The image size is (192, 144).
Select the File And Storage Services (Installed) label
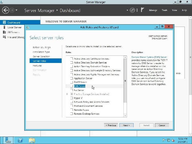click(91, 94)
